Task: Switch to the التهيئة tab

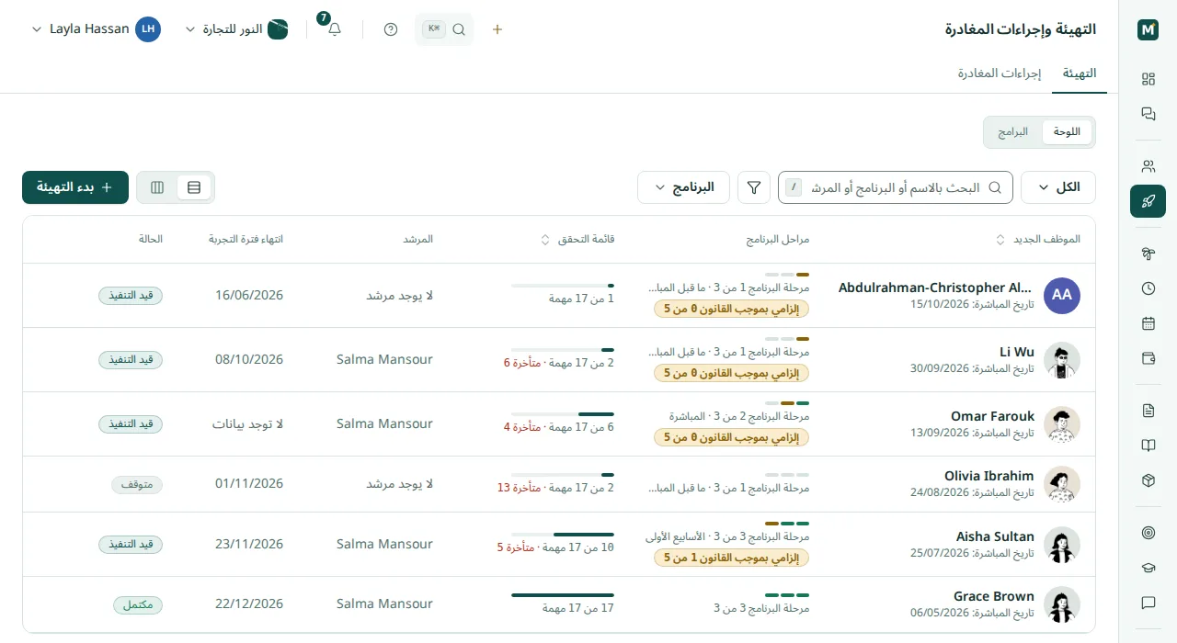Action: [1080, 73]
